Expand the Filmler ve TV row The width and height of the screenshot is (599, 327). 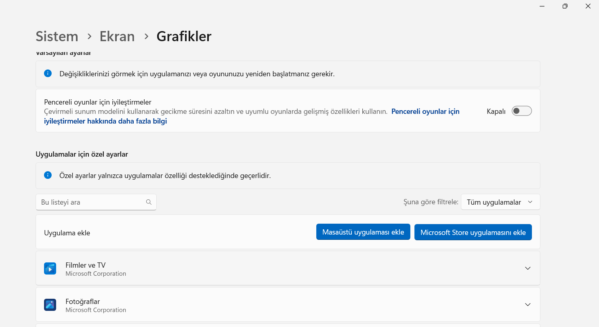click(528, 268)
